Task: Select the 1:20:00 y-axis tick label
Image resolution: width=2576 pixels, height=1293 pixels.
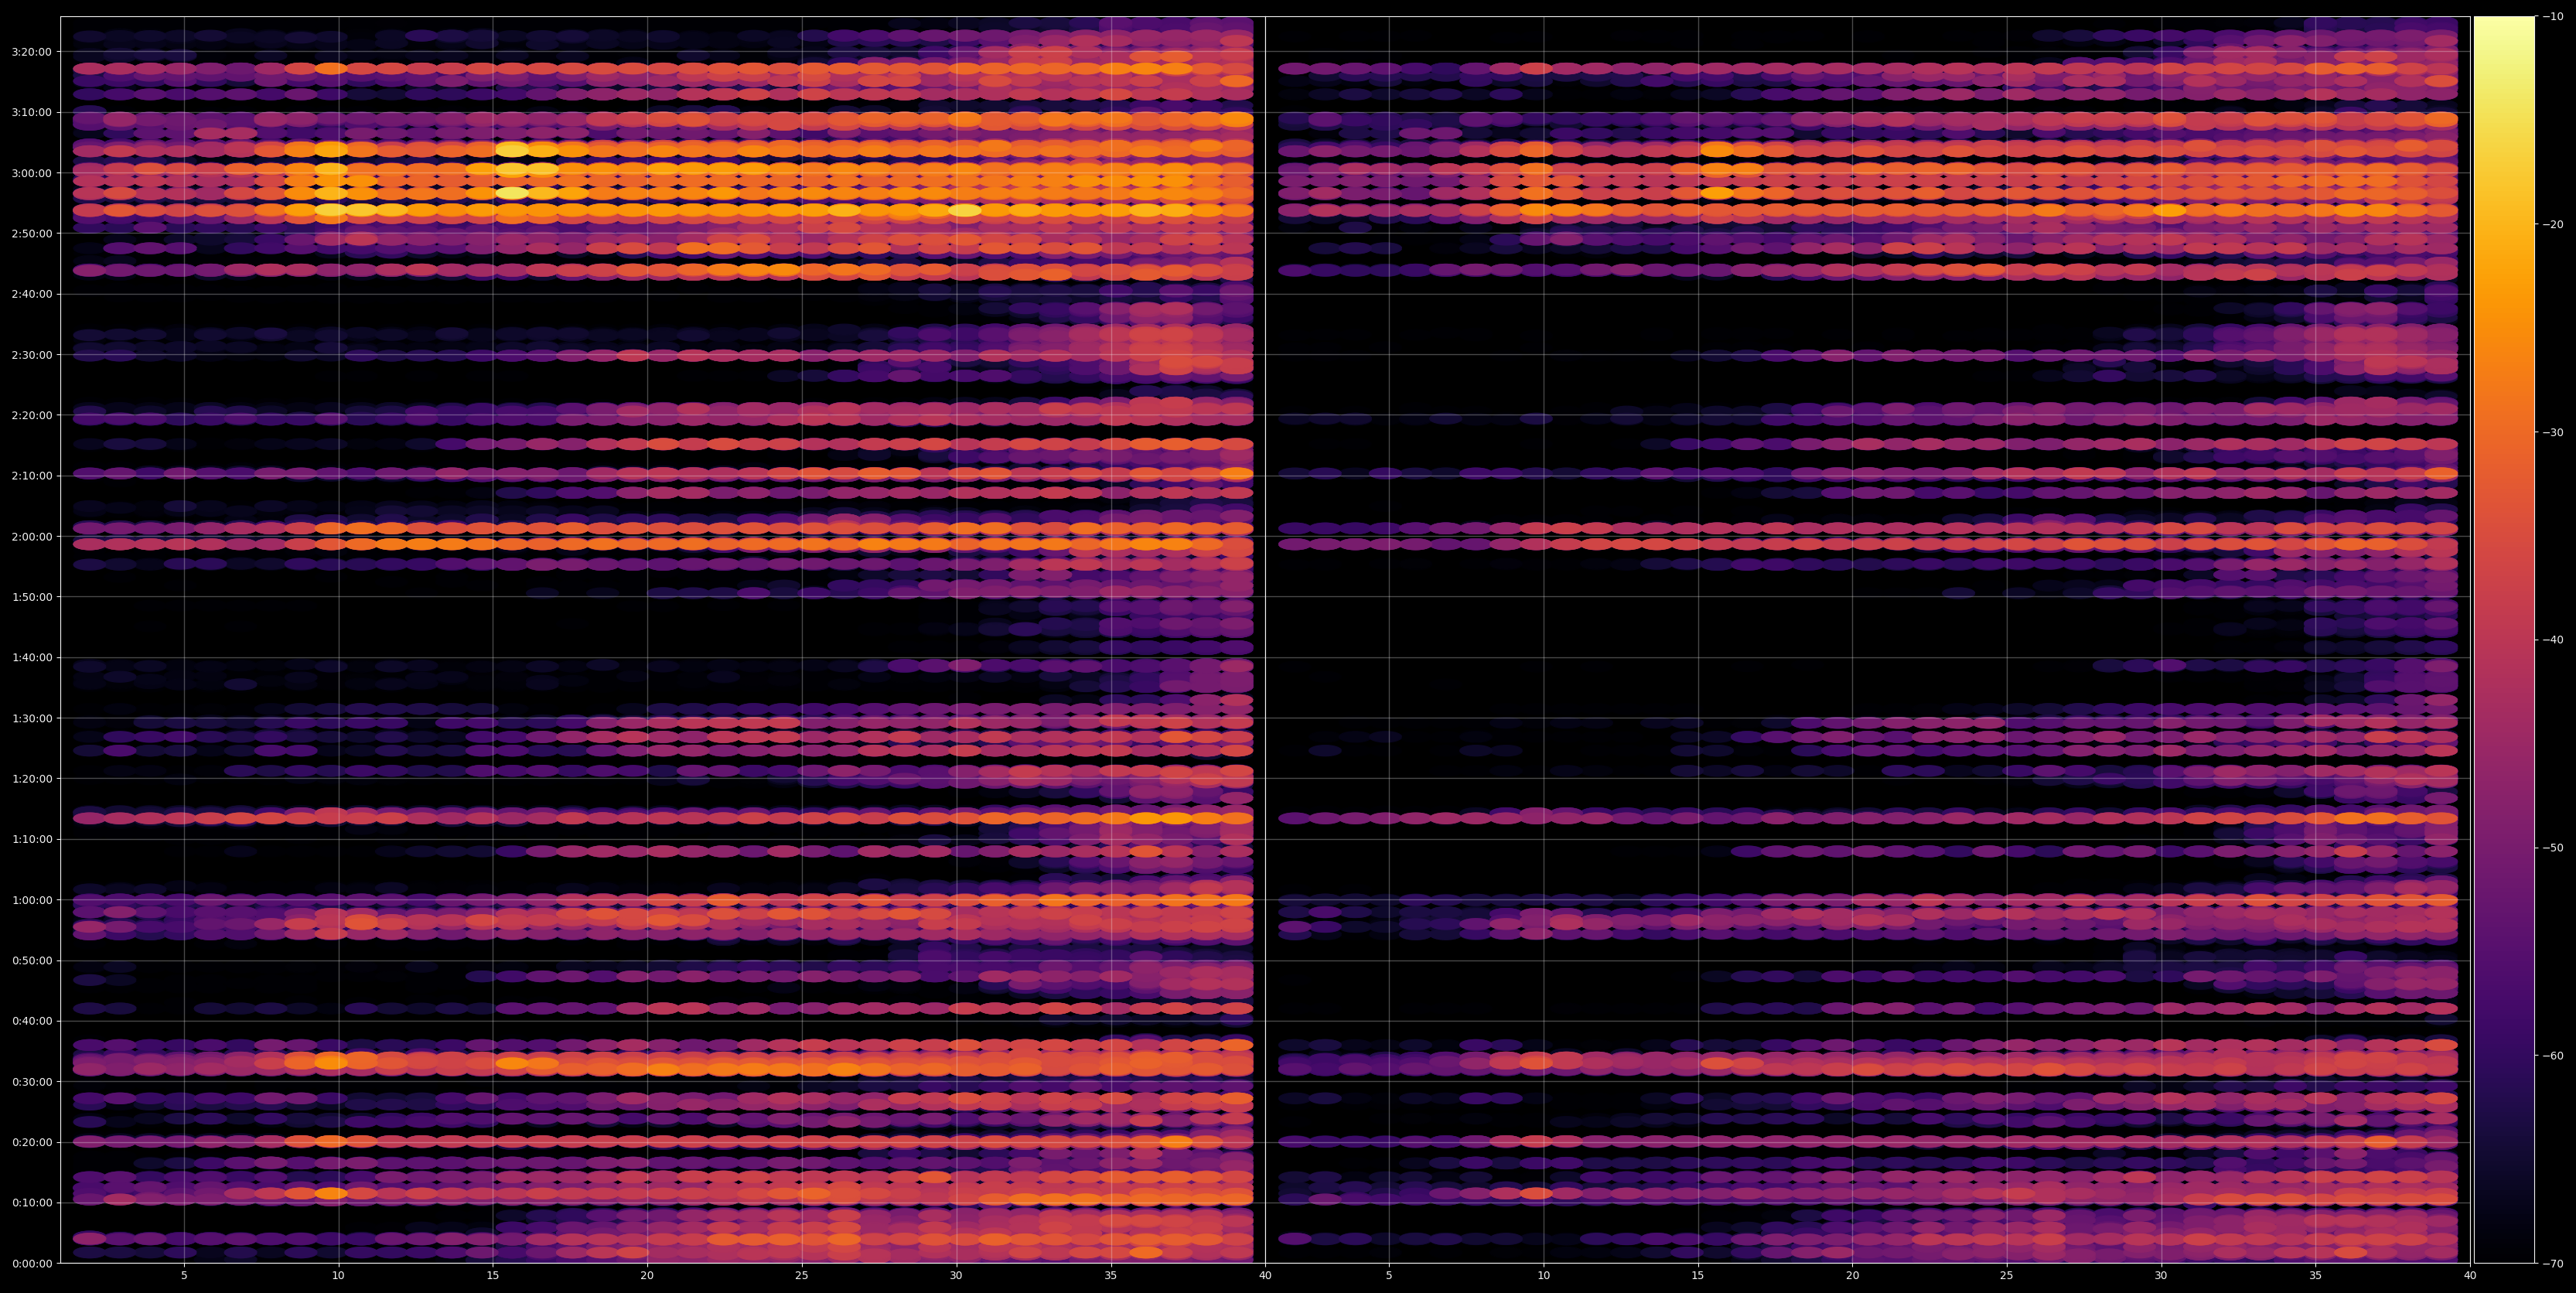Action: tap(31, 778)
